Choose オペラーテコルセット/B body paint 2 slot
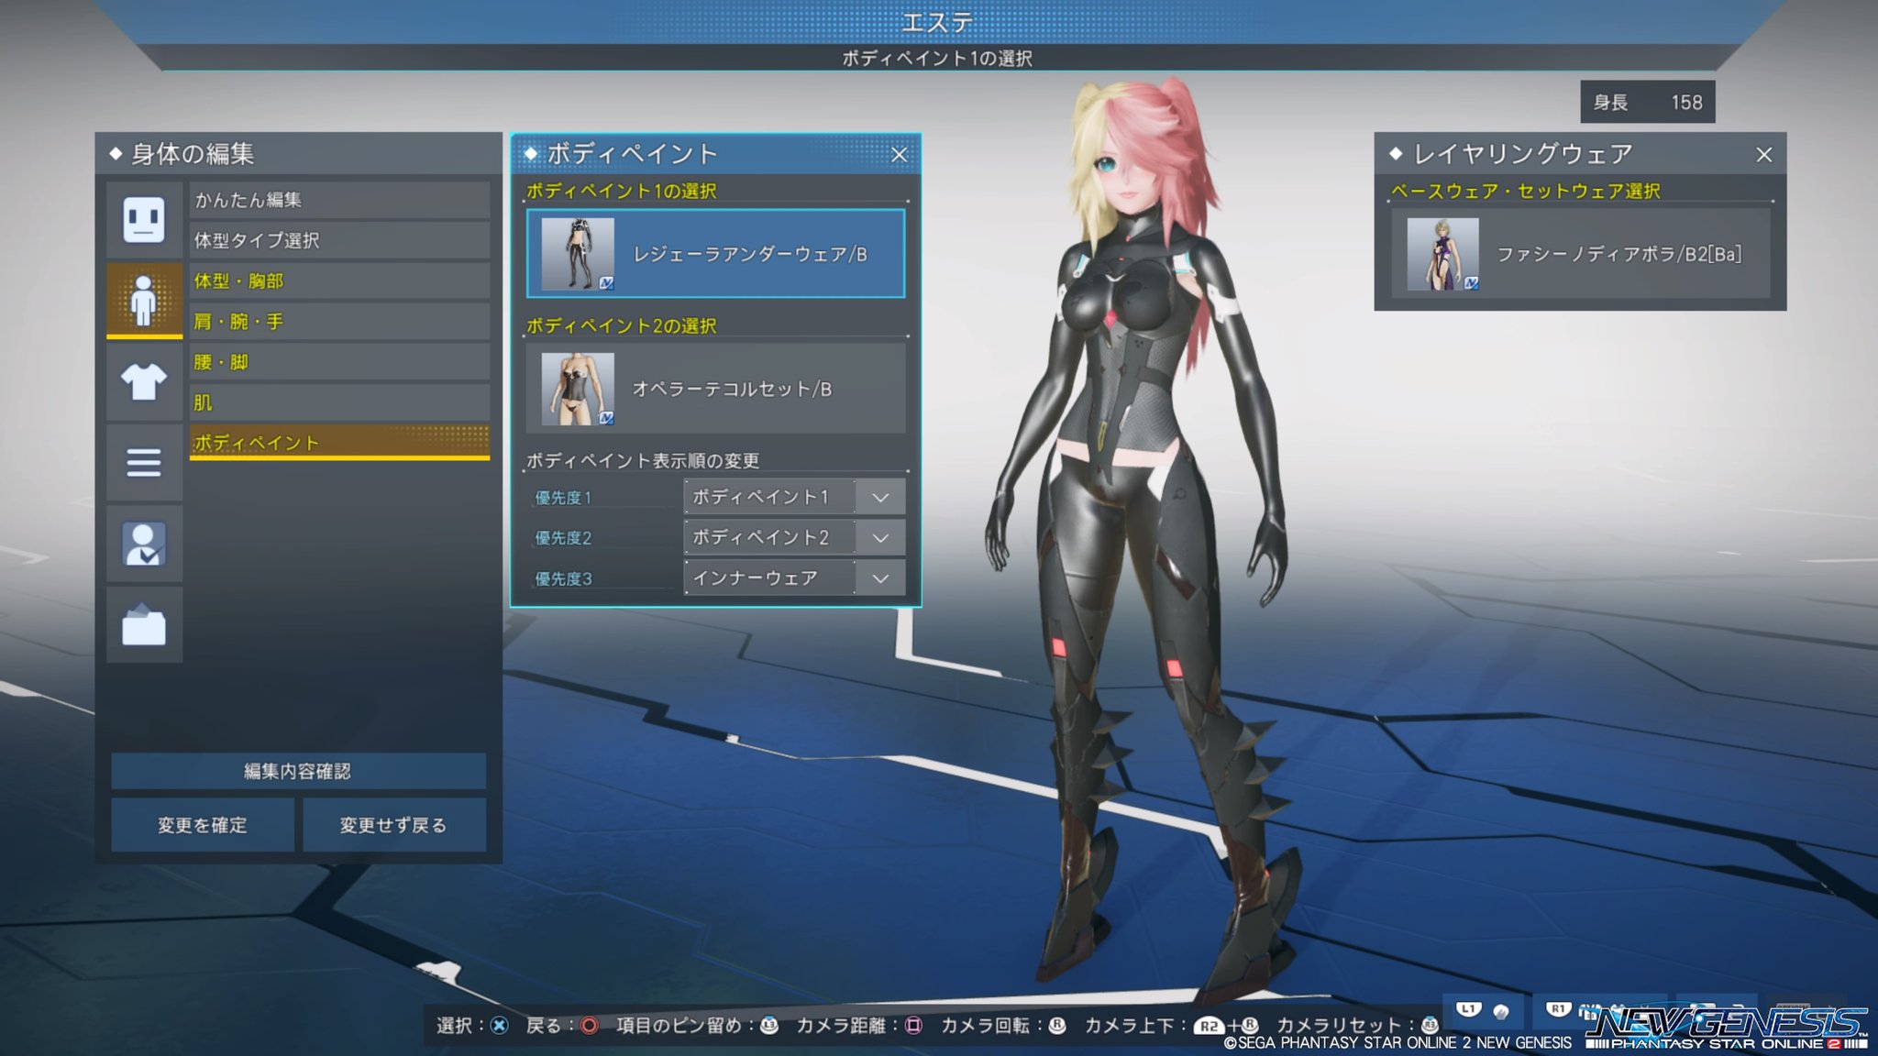Image resolution: width=1878 pixels, height=1056 pixels. click(715, 389)
